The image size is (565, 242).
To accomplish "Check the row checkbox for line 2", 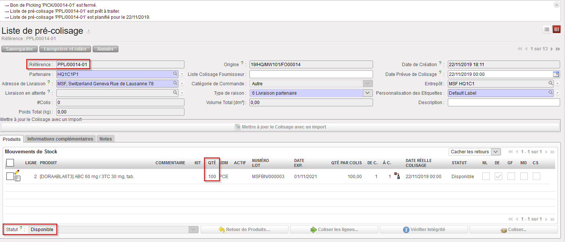I will [x=10, y=176].
